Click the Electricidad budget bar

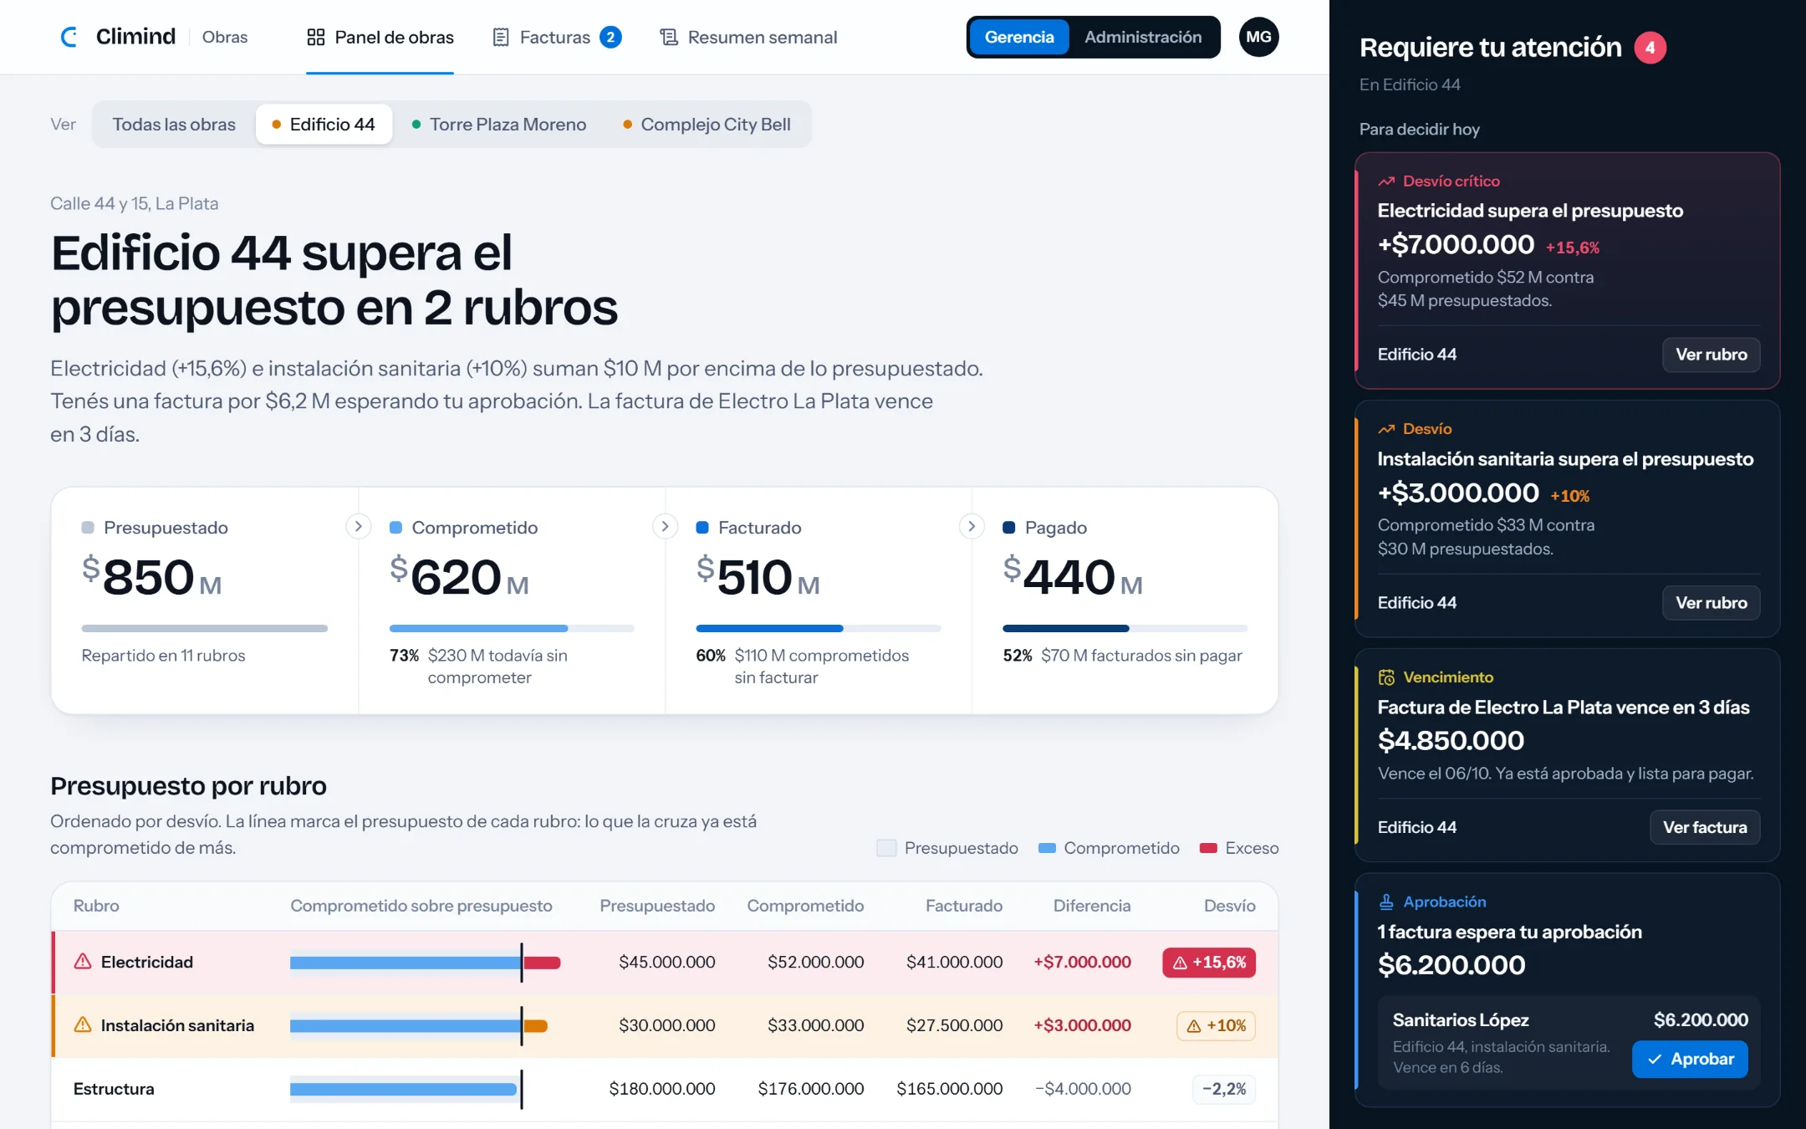tap(425, 963)
